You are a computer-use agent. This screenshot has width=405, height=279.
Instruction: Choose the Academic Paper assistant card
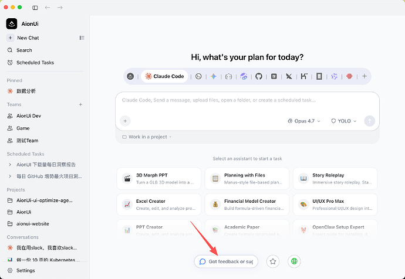click(x=247, y=229)
